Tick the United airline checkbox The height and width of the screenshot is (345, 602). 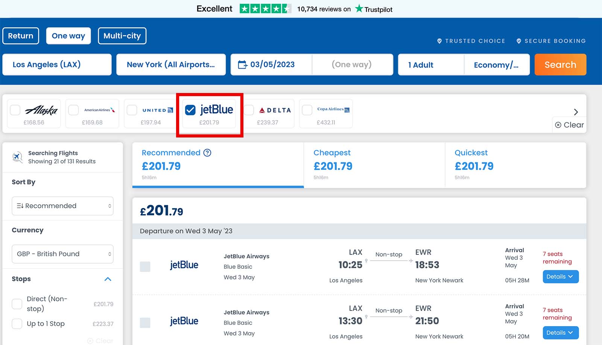coord(132,110)
